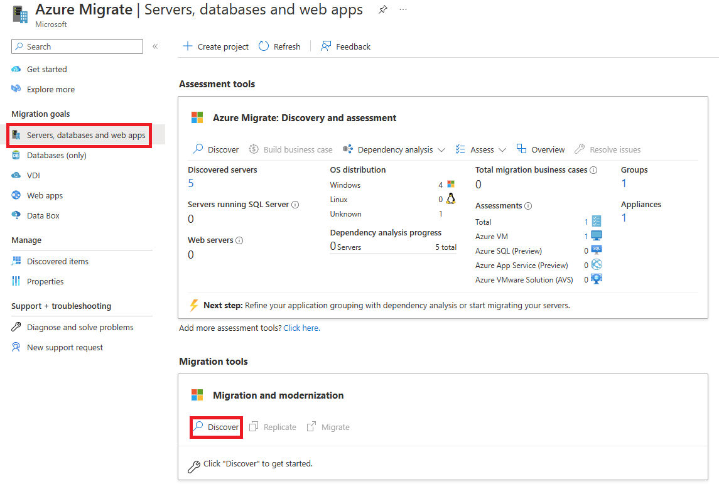This screenshot has height=484, width=719.
Task: Click the Azure App Service globe icon
Action: pyautogui.click(x=597, y=264)
